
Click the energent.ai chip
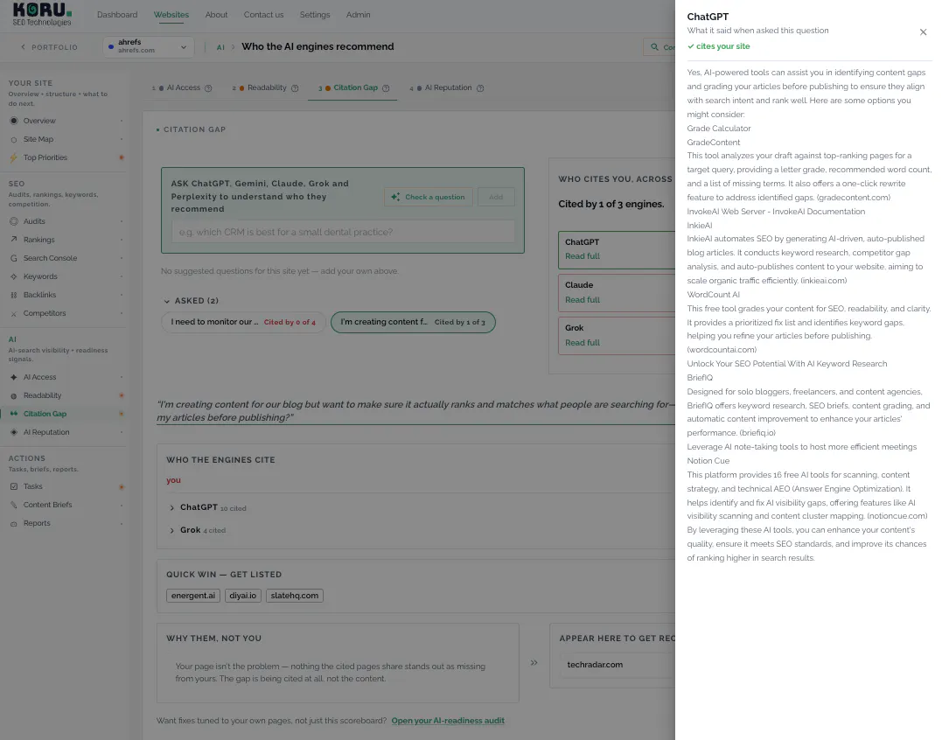(x=192, y=596)
